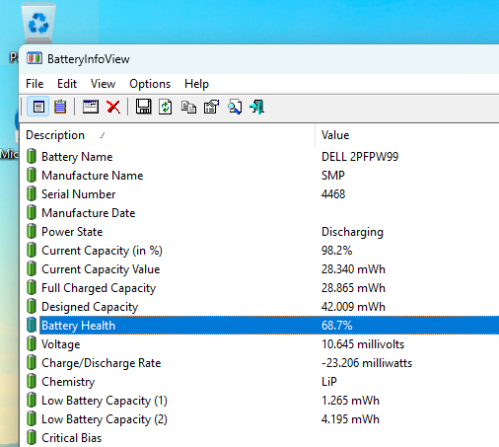Click the 4468 serial value

(x=333, y=194)
